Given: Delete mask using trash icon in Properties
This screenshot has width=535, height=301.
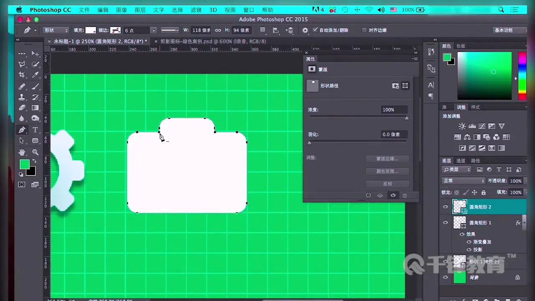Looking at the screenshot, I should (405, 195).
